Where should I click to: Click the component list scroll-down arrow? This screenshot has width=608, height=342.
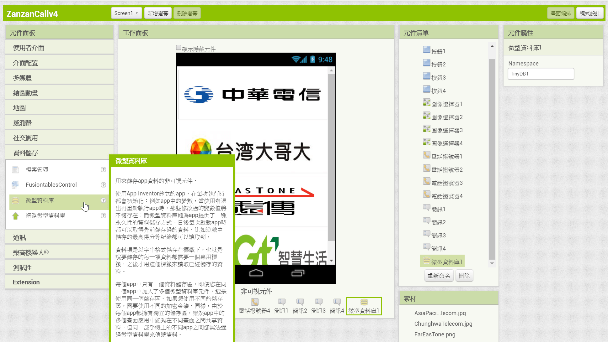(492, 263)
